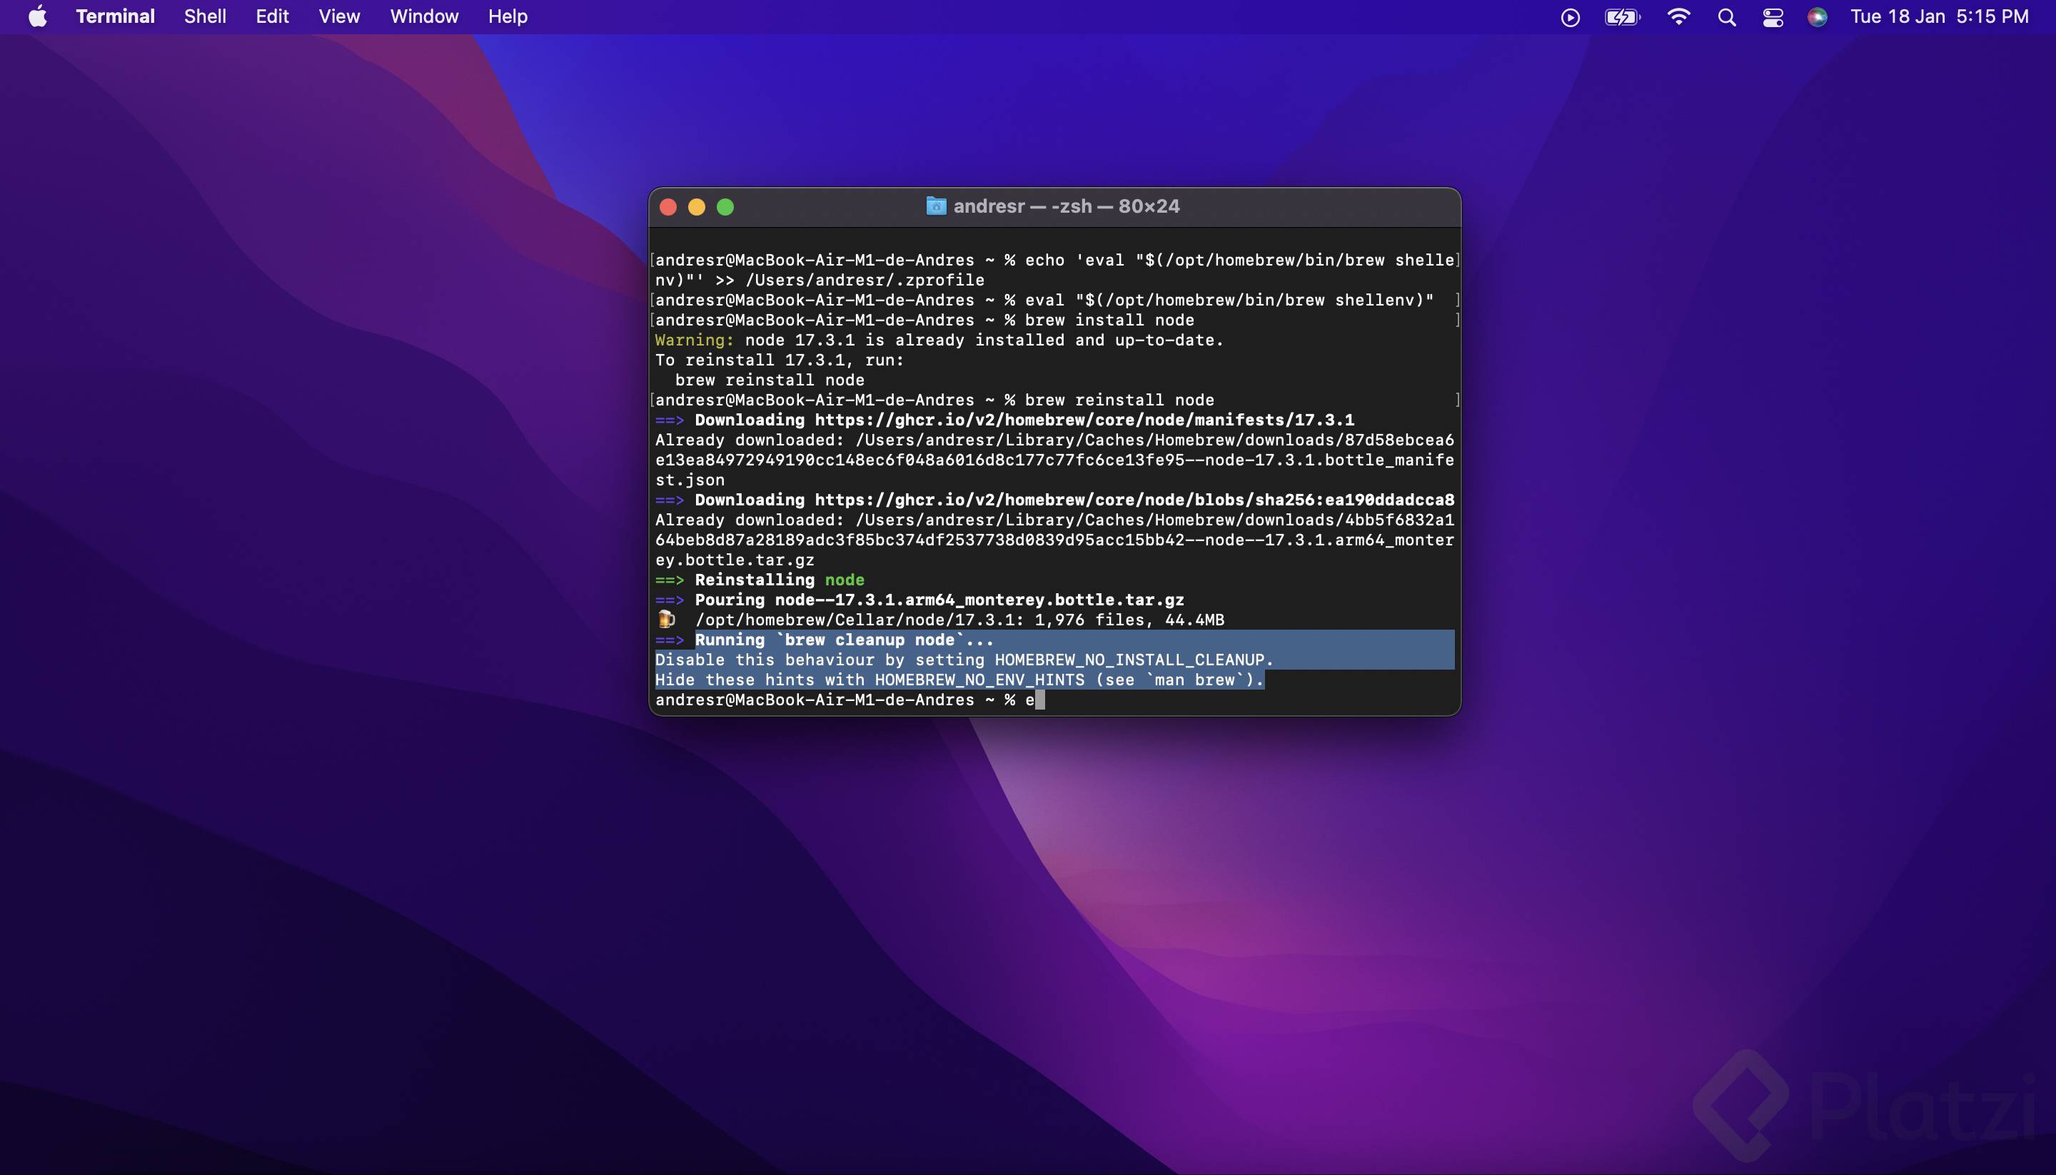Open the View menu
Screen dimensions: 2056x1175
pyautogui.click(x=338, y=16)
